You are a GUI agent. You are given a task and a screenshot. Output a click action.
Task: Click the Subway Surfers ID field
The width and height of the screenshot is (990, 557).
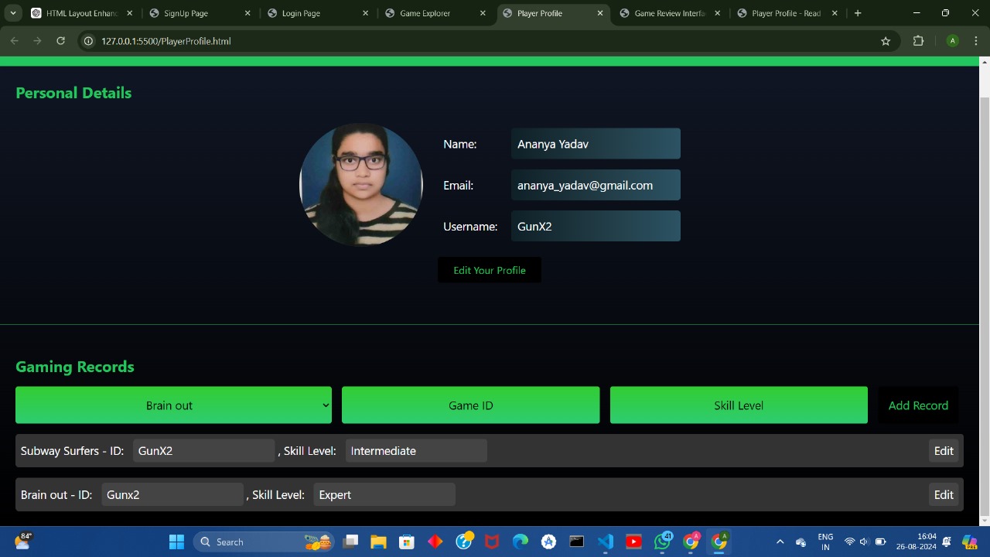pos(204,451)
